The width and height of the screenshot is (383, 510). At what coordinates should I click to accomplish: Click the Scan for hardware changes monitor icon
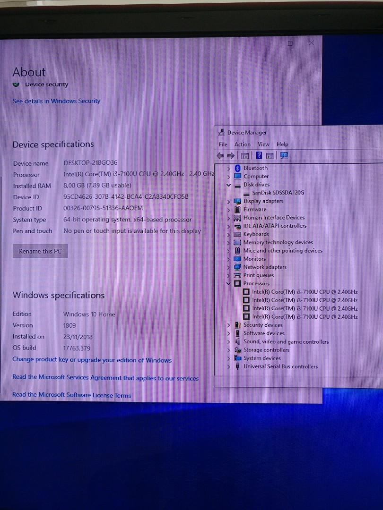coord(284,155)
